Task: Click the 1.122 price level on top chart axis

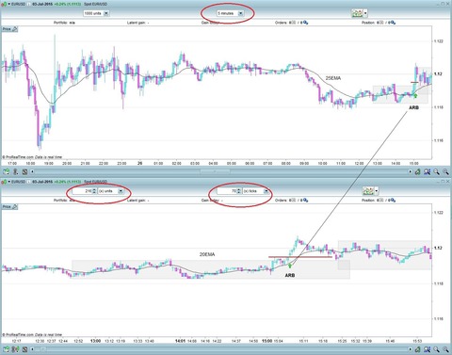Action: click(439, 40)
